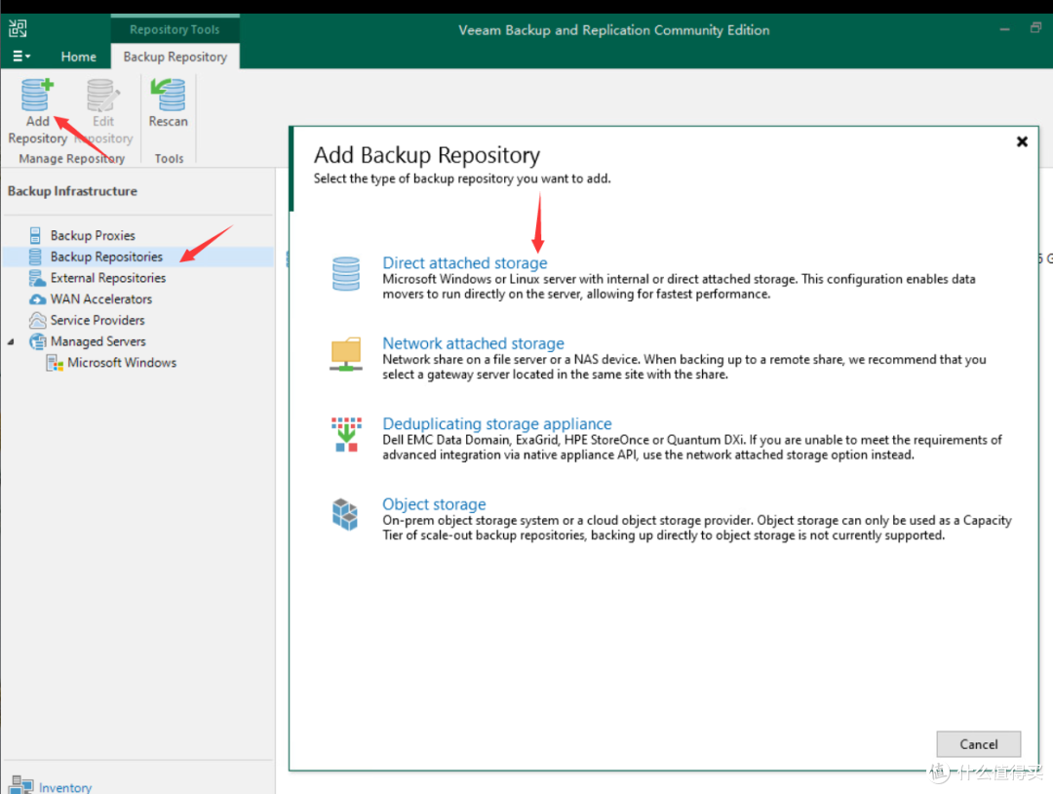This screenshot has height=794, width=1053.
Task: Click the Backup Repositories tree icon
Action: [35, 257]
